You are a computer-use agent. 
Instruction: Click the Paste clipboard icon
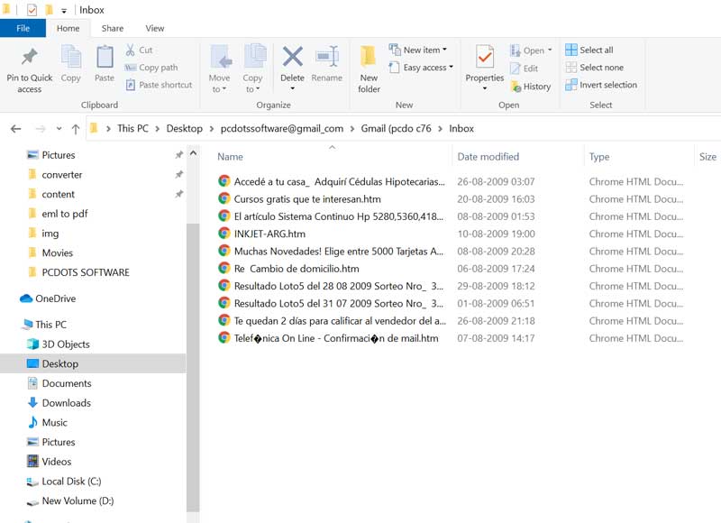[x=105, y=57]
